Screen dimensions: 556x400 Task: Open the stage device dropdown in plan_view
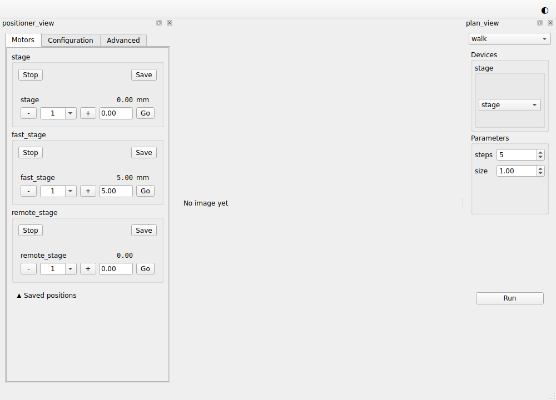coord(509,105)
